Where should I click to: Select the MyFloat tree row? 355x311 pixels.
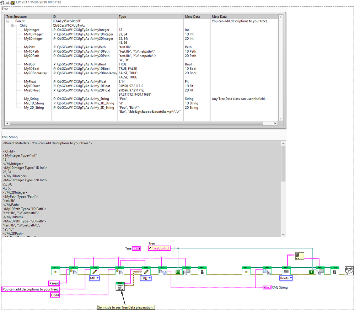[x=141, y=81]
